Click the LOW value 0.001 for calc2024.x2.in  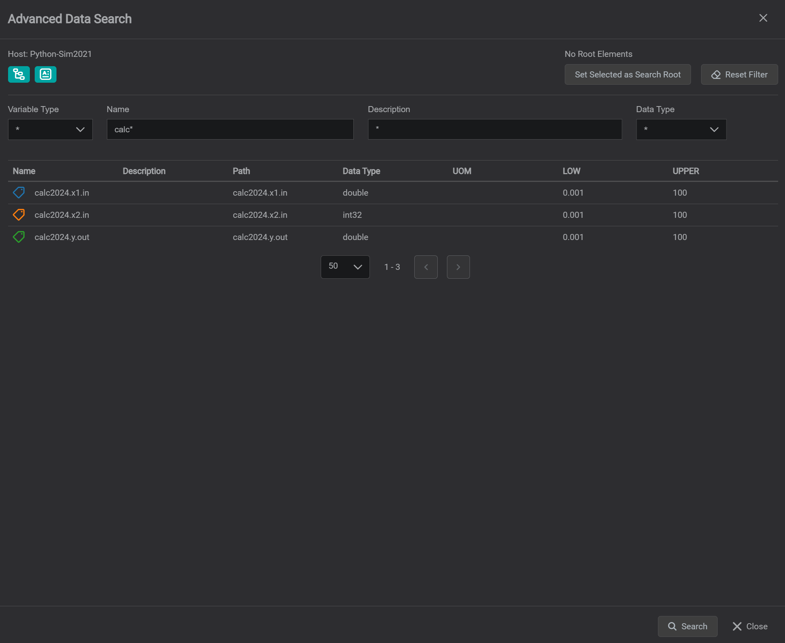coord(573,215)
